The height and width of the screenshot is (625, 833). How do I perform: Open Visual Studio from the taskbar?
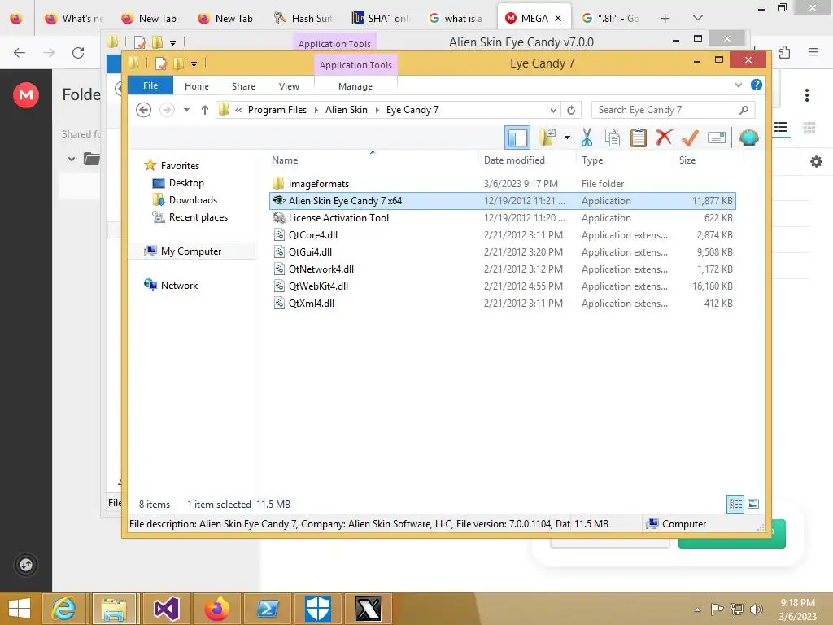click(166, 609)
